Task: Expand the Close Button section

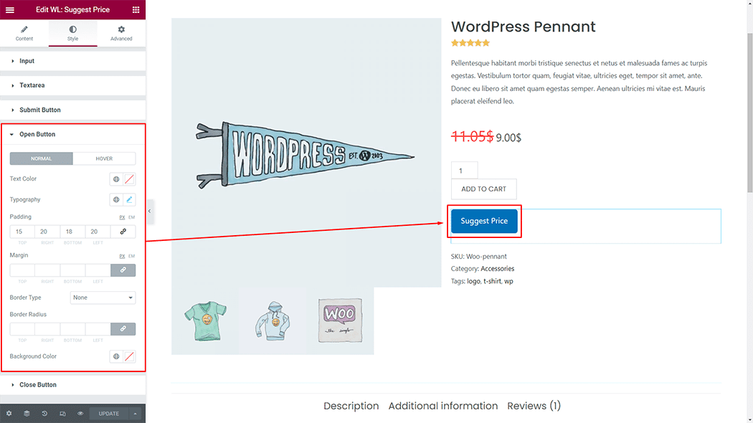Action: coord(38,385)
